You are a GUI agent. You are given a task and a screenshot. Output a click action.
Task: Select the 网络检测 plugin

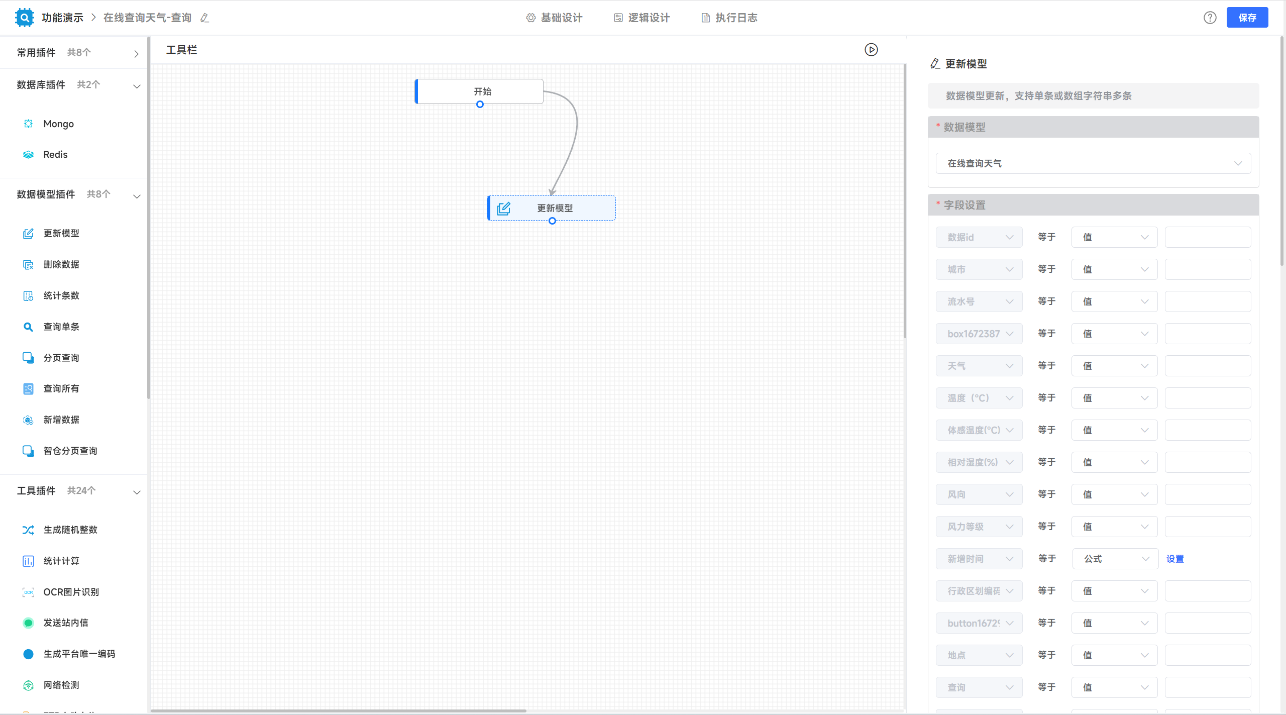(x=61, y=685)
